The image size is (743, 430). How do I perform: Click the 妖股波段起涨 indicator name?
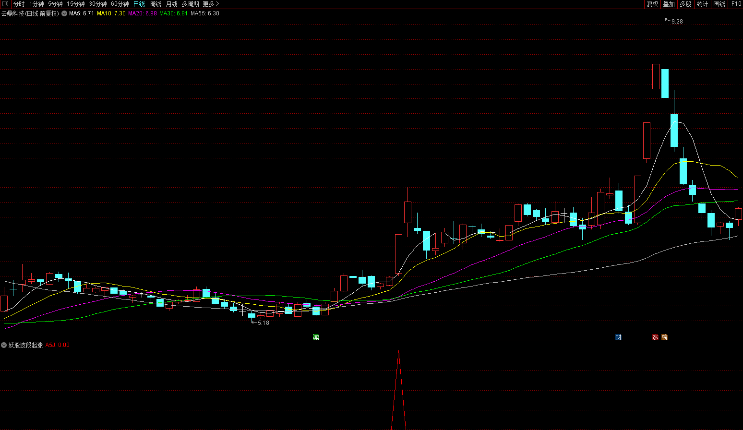(26, 345)
